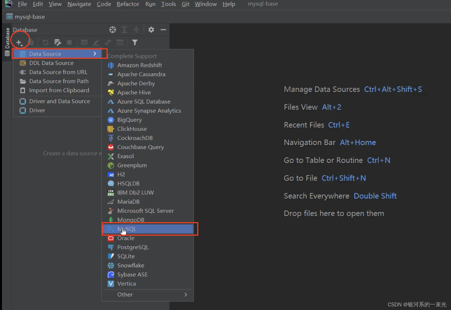Click the Database vertical side tab
The width and height of the screenshot is (451, 310).
point(7,42)
